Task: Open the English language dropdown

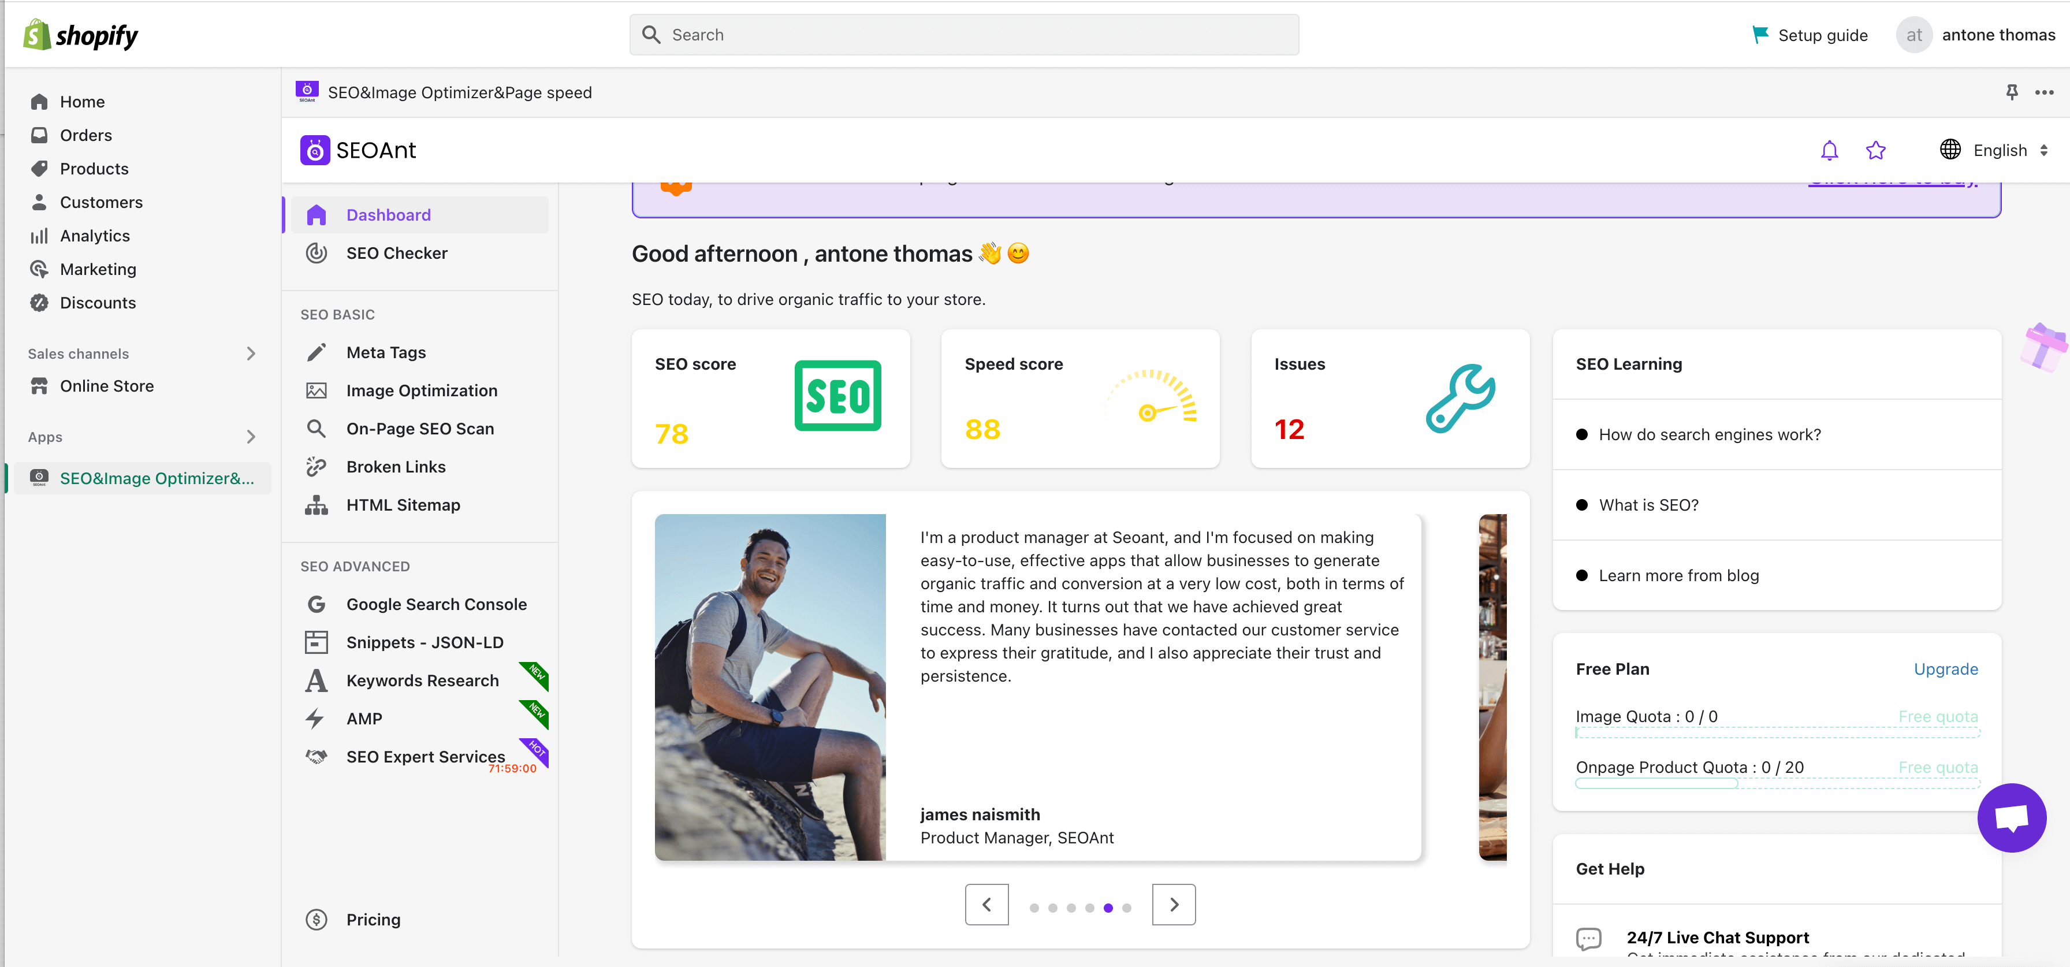Action: [x=2011, y=150]
